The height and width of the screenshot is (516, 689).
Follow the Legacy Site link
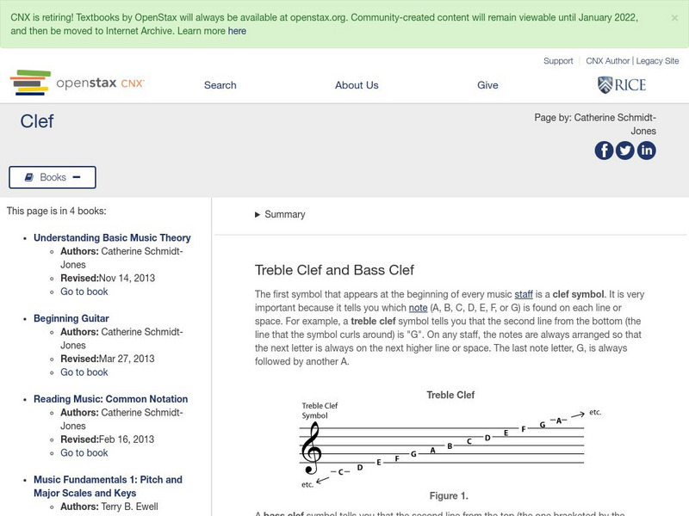coord(656,61)
